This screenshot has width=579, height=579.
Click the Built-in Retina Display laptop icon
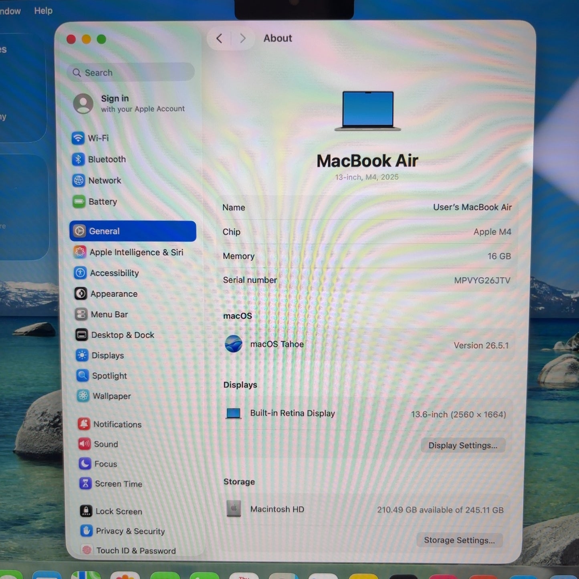pyautogui.click(x=234, y=413)
